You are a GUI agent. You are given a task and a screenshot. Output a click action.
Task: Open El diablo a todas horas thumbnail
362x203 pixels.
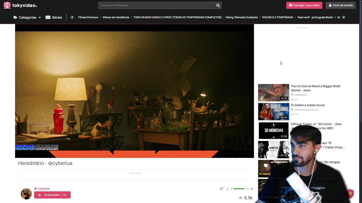273,111
